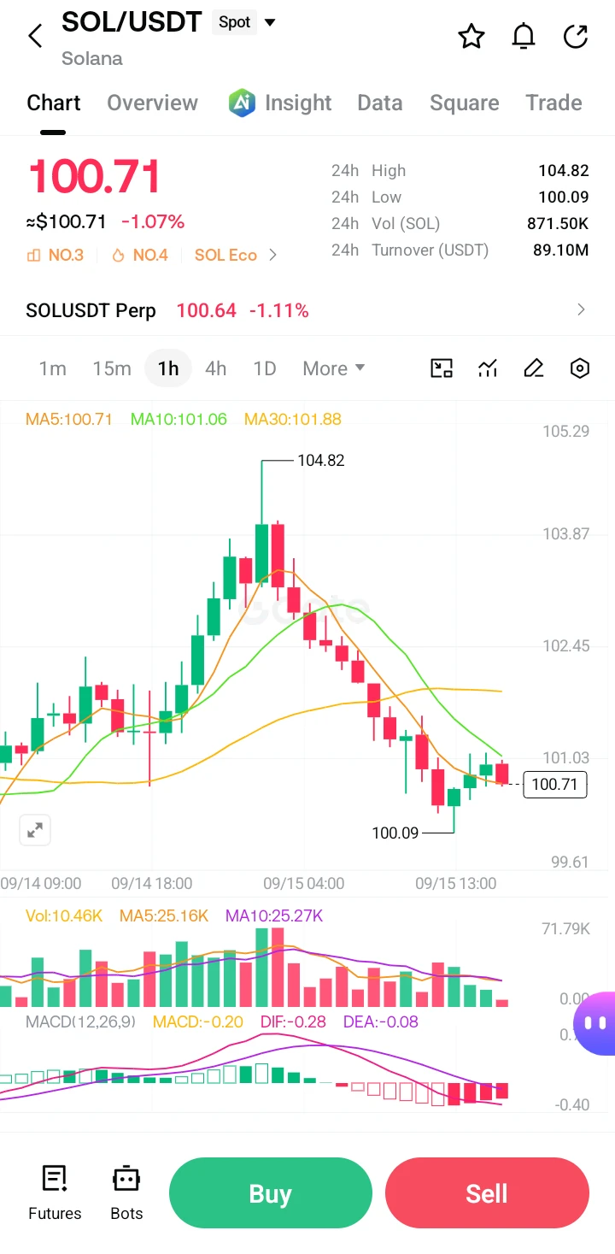Tap the NO.3 ranking tag
The image size is (615, 1254).
56,255
